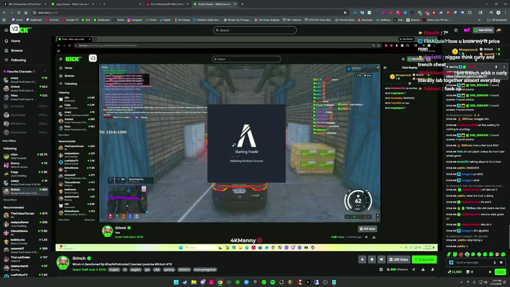Click the microphone icon in chat input
The image size is (510, 287).
tap(495, 262)
